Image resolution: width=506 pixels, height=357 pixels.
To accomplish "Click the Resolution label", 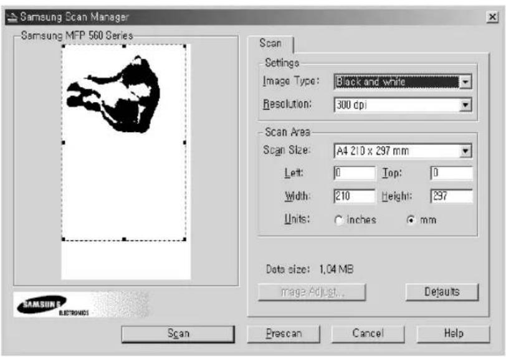I will pyautogui.click(x=287, y=104).
